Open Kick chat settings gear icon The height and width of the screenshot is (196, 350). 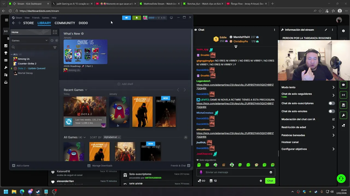[x=261, y=181]
